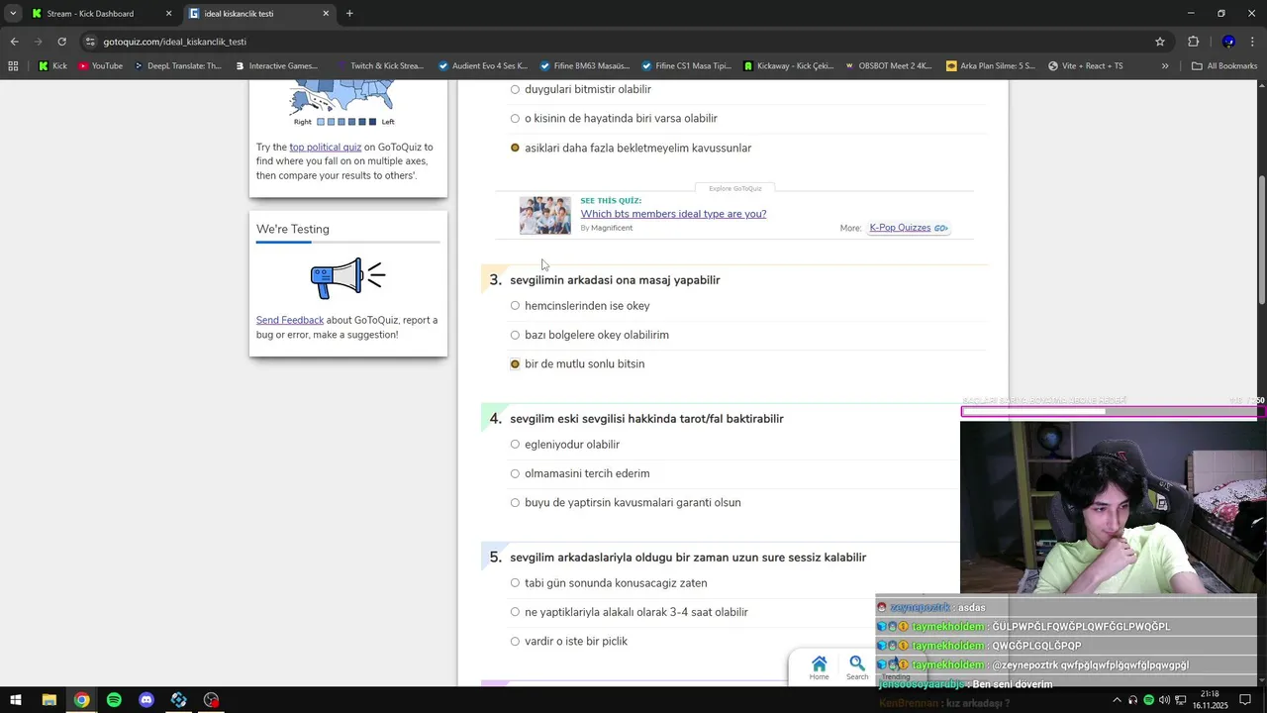This screenshot has width=1267, height=713.
Task: Reload the gotoquiz page
Action: pyautogui.click(x=61, y=42)
